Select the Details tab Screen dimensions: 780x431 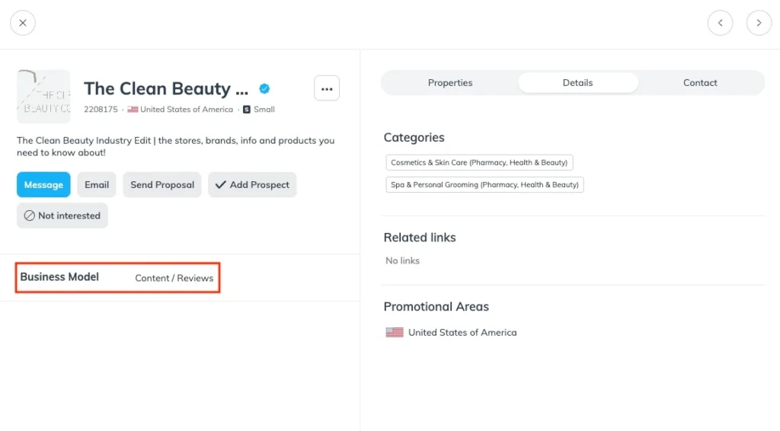coord(577,83)
